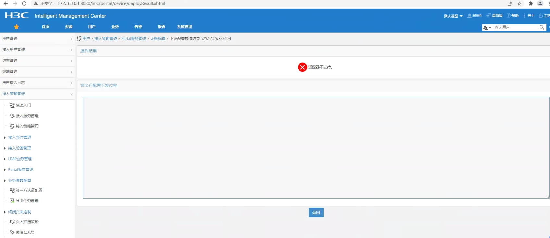This screenshot has height=238, width=550.
Task: Open 默认视图 dropdown
Action: coord(453,16)
